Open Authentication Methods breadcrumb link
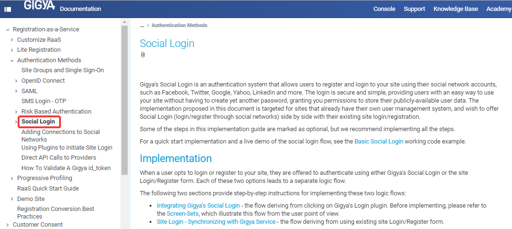The width and height of the screenshot is (512, 229). point(179,25)
